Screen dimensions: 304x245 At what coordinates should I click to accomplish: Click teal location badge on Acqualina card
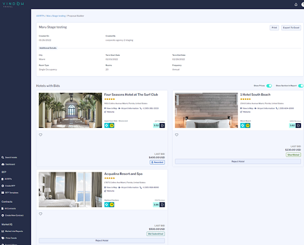tap(107, 205)
